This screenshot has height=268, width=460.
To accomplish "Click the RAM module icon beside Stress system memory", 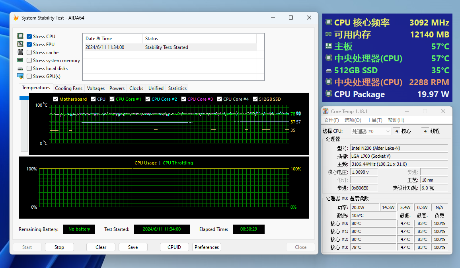I will click(20, 60).
